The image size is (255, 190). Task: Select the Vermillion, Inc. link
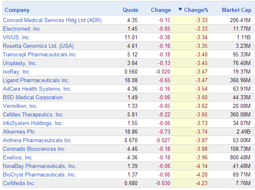pos(20,106)
